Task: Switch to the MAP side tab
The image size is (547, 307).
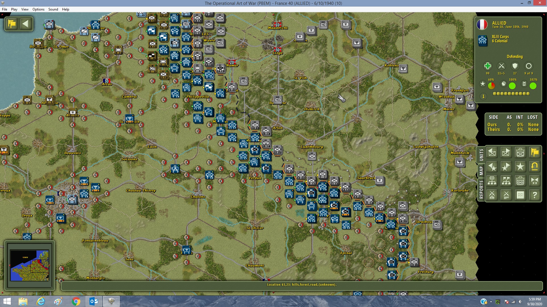Action: coord(481,170)
